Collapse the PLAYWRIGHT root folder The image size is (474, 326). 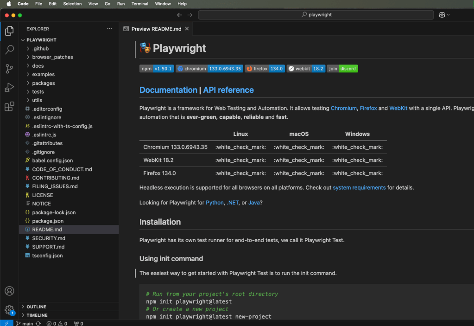click(41, 40)
